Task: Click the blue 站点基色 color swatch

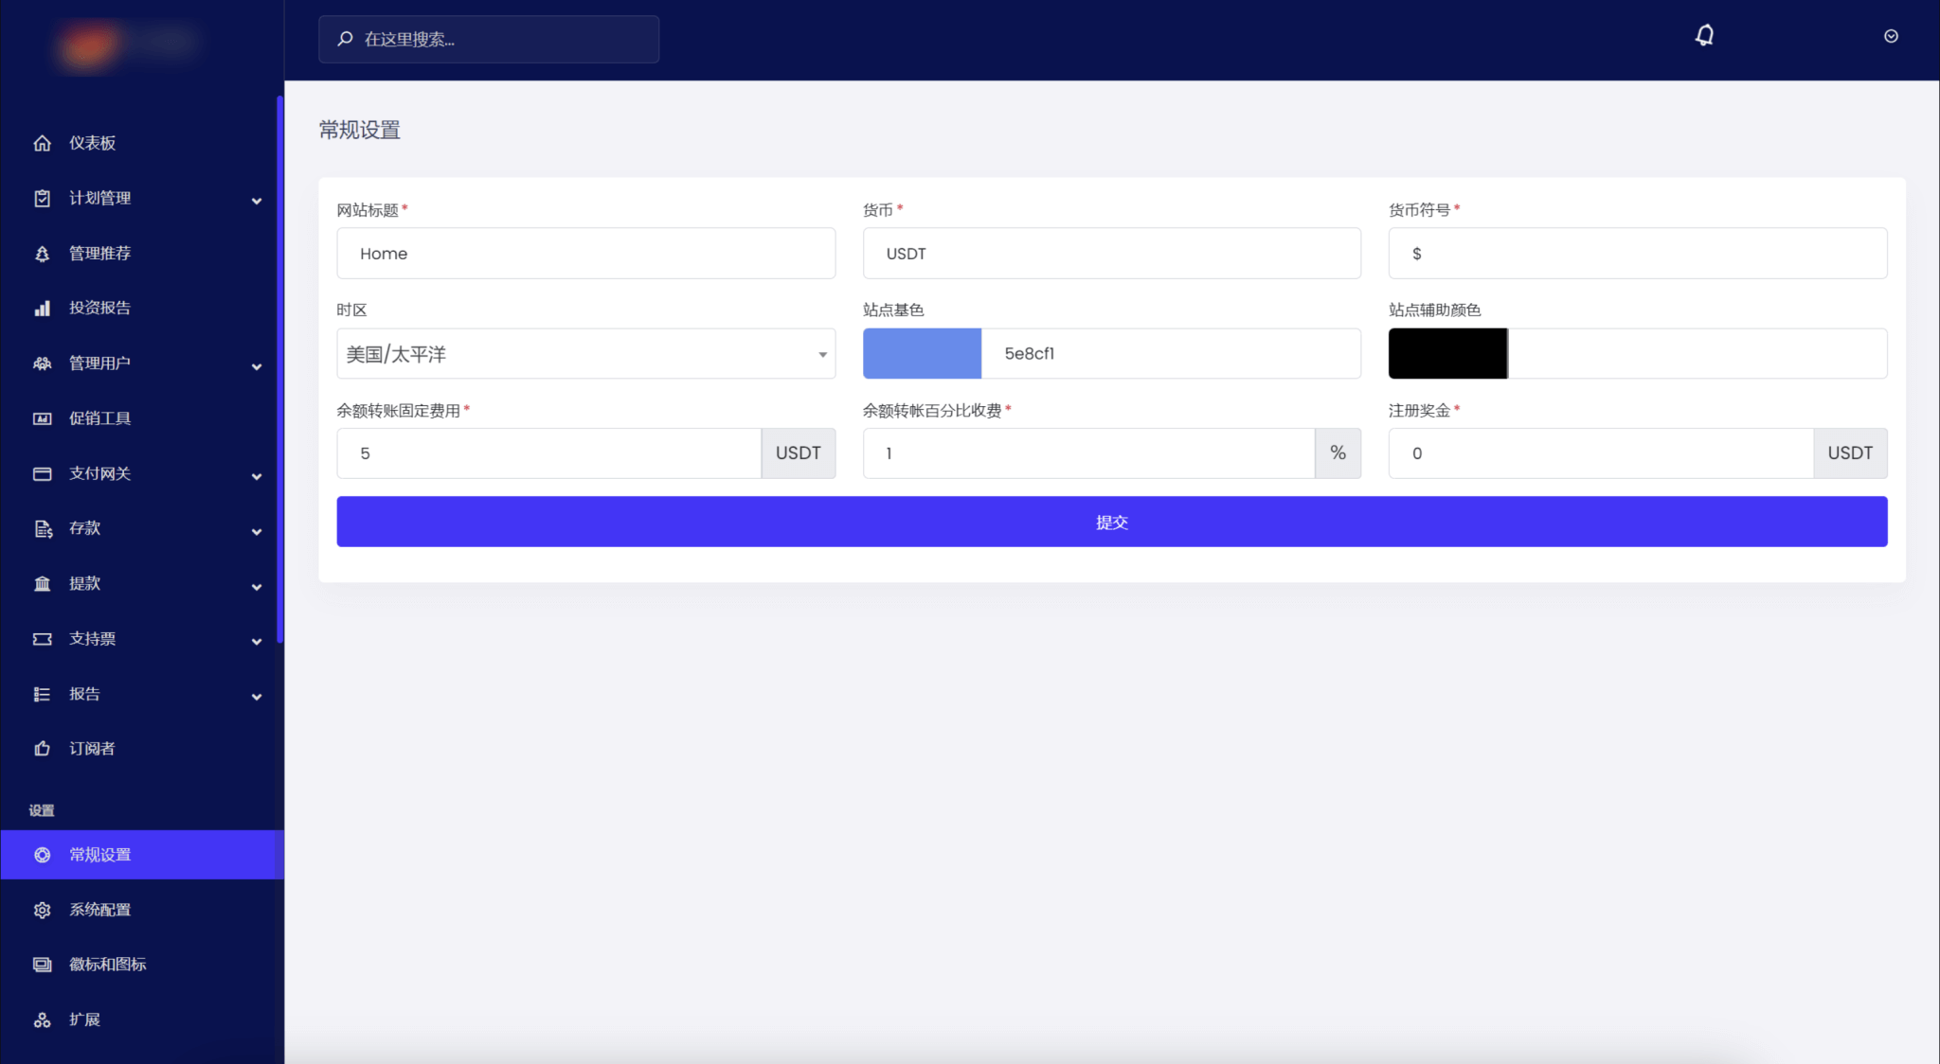Action: pyautogui.click(x=922, y=354)
